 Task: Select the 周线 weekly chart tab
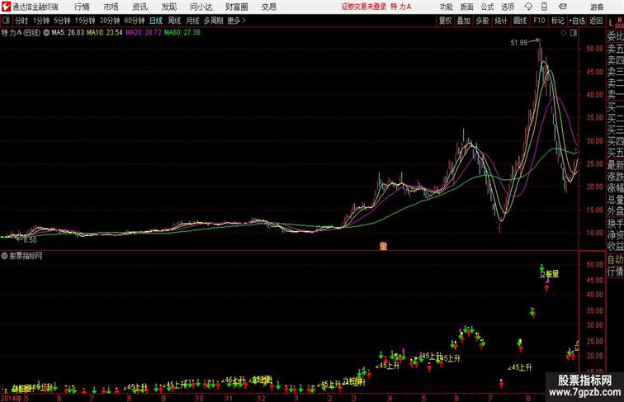174,21
